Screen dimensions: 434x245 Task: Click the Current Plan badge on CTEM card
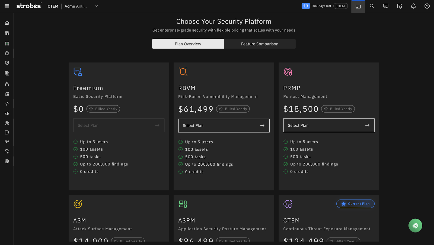pyautogui.click(x=355, y=204)
